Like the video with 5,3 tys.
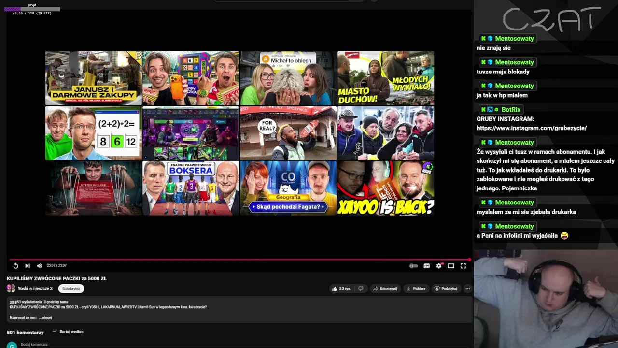The width and height of the screenshot is (618, 348). click(341, 289)
